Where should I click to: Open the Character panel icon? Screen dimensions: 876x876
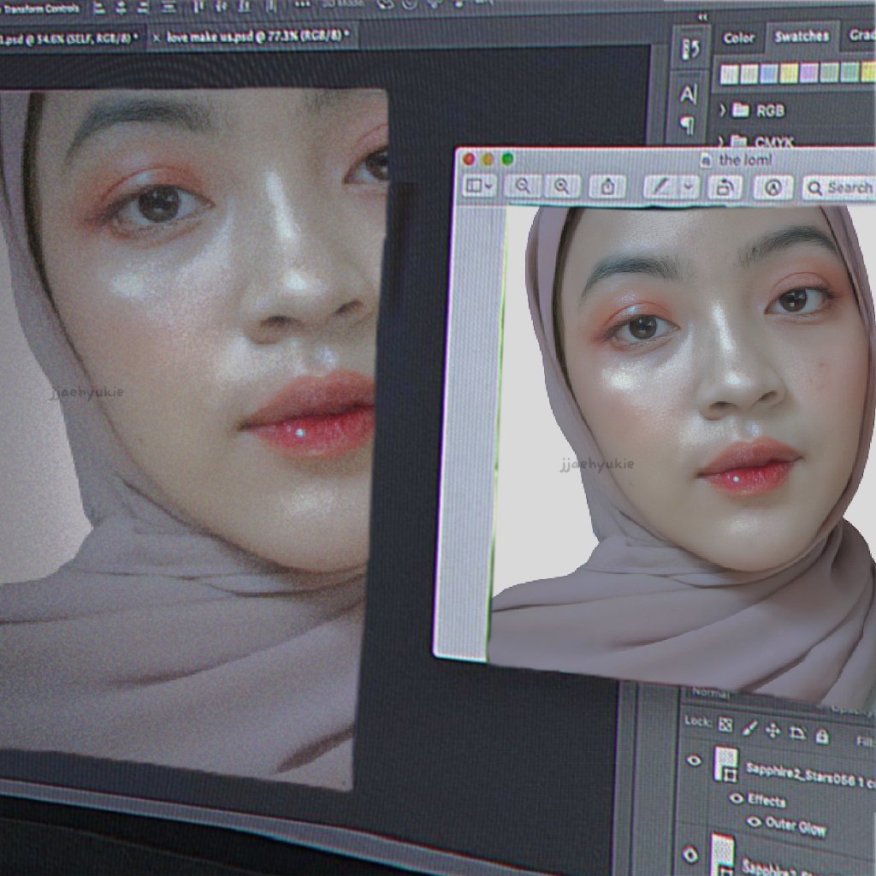pyautogui.click(x=689, y=94)
